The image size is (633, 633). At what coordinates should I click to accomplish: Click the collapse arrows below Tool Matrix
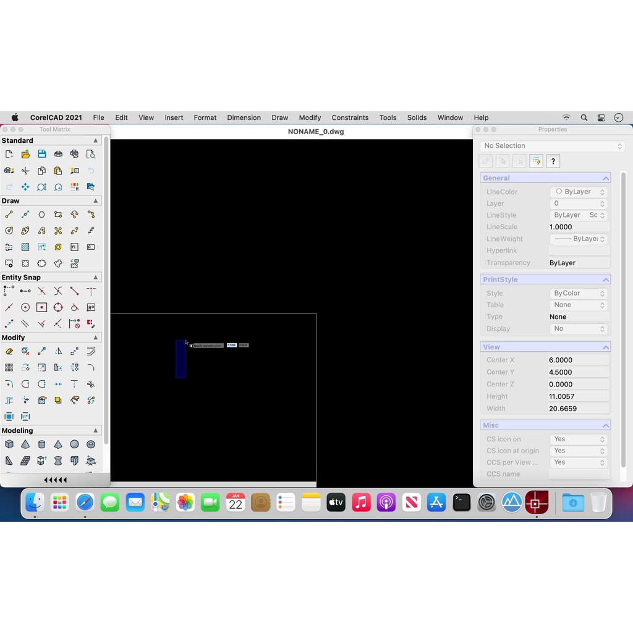[x=55, y=480]
